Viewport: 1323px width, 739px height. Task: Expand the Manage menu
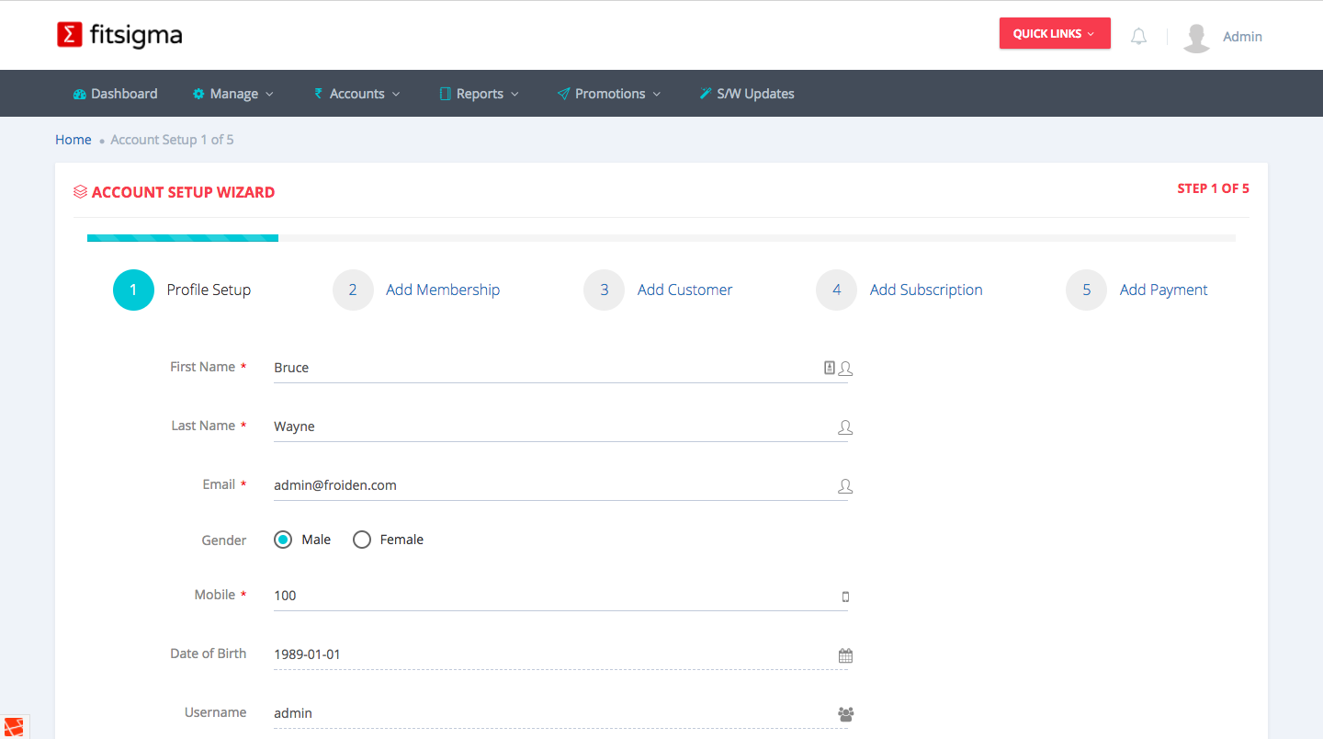233,94
